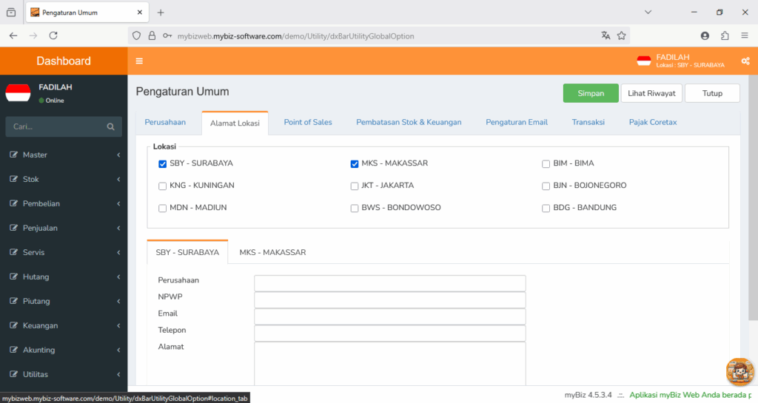Image resolution: width=758 pixels, height=403 pixels.
Task: Check the BWS - BONDOWOSO checkbox
Action: pyautogui.click(x=355, y=209)
